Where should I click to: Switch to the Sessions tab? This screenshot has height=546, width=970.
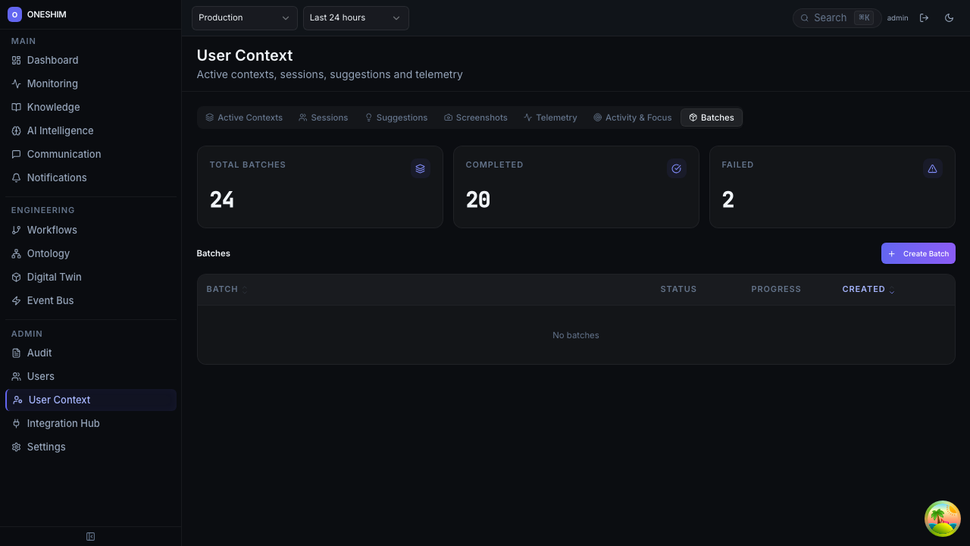pos(323,118)
